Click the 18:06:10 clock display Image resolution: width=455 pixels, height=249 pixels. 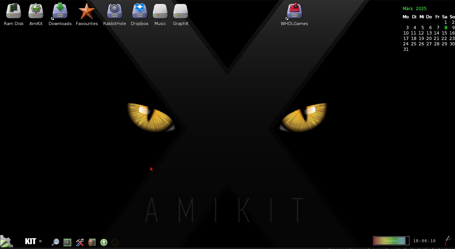pyautogui.click(x=424, y=241)
